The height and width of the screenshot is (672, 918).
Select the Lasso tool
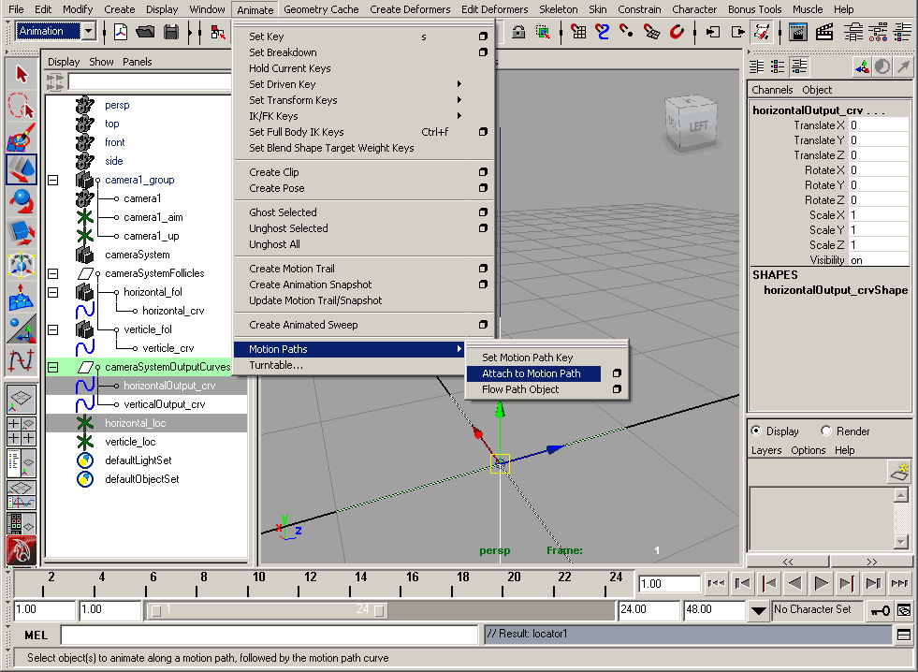click(22, 106)
